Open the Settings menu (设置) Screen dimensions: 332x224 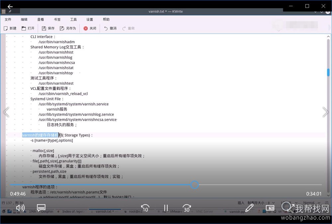[x=90, y=19]
